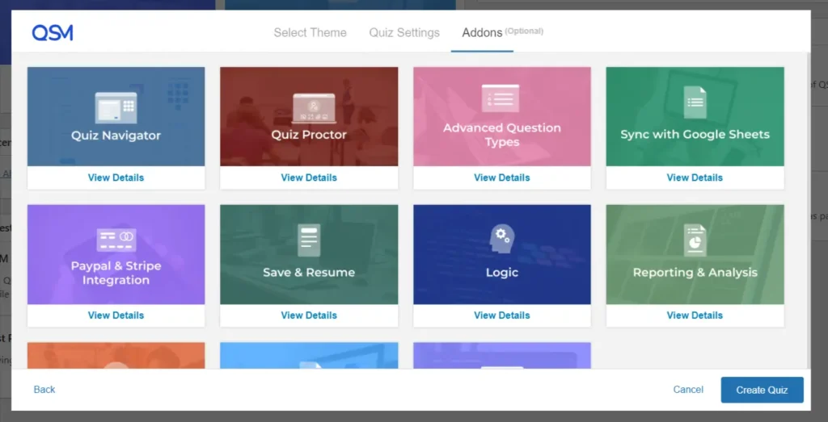The height and width of the screenshot is (422, 828).
Task: Open View Details under Quiz Proctor
Action: tap(309, 178)
